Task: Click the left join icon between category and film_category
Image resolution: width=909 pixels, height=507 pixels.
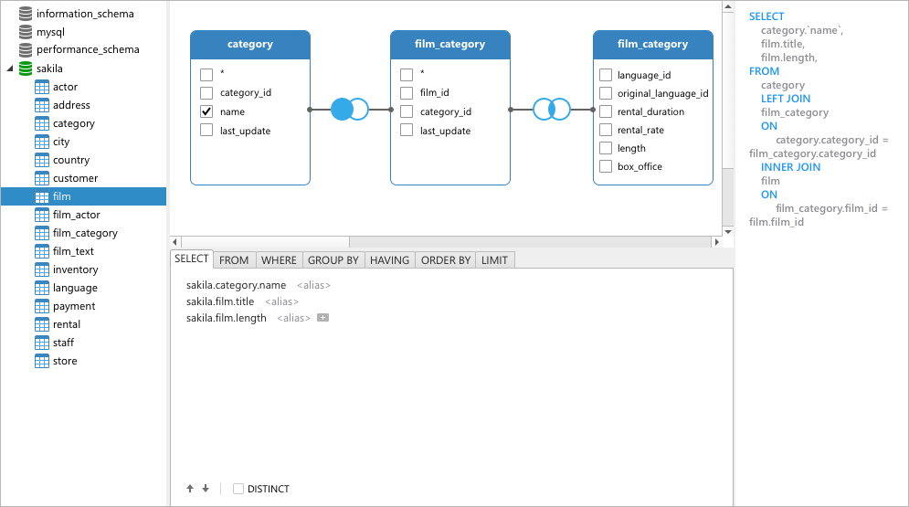Action: pyautogui.click(x=350, y=109)
